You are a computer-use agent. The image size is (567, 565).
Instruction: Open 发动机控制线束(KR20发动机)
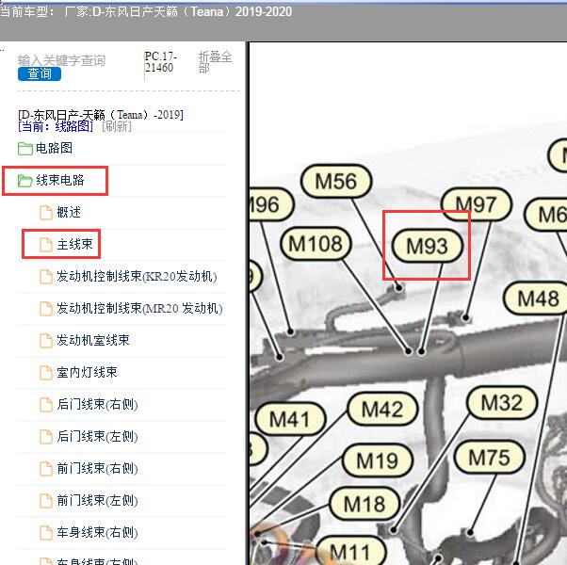[137, 277]
